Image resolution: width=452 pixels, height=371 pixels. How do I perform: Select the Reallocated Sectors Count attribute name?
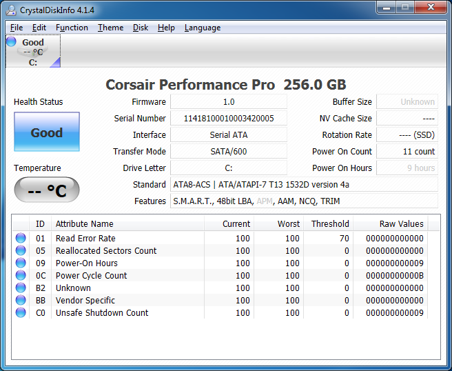tap(106, 251)
